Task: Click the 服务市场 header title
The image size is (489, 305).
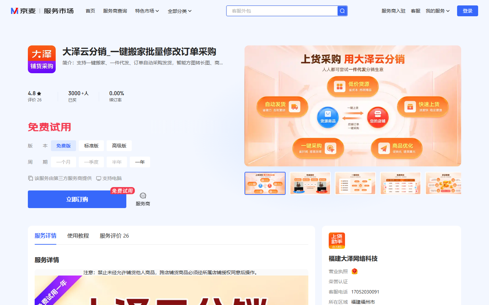Action: pos(58,11)
